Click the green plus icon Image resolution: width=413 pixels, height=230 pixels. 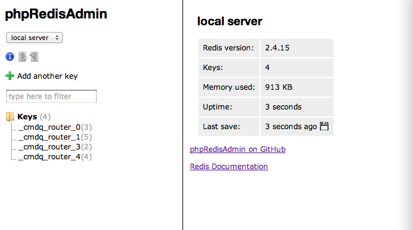pyautogui.click(x=10, y=76)
